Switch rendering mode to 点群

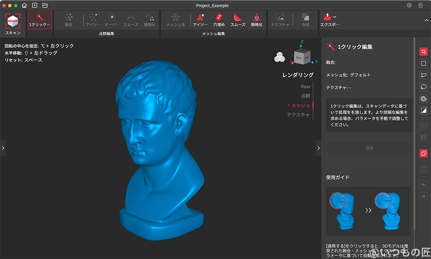pyautogui.click(x=305, y=96)
